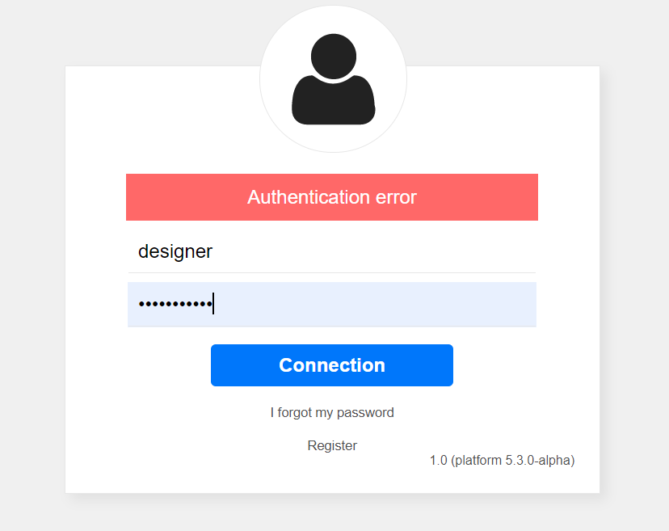Click the empty area of the username field
The height and width of the screenshot is (531, 669).
pos(376,251)
